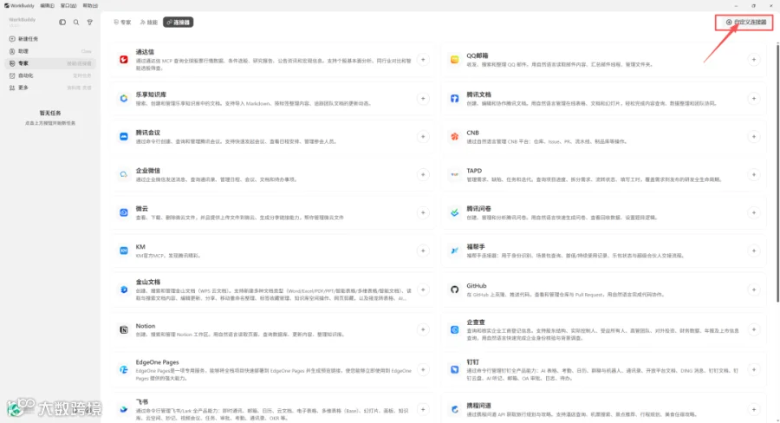Click the filter funnel icon in sidebar
This screenshot has height=423, width=780.
pos(90,23)
